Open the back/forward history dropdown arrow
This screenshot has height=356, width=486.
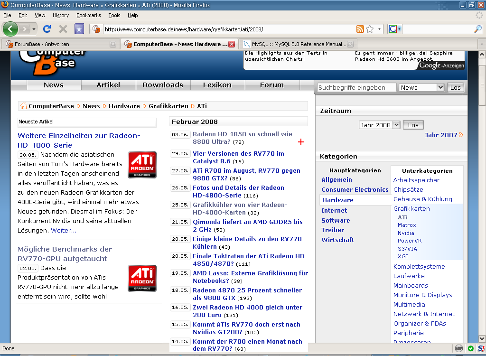[34, 29]
